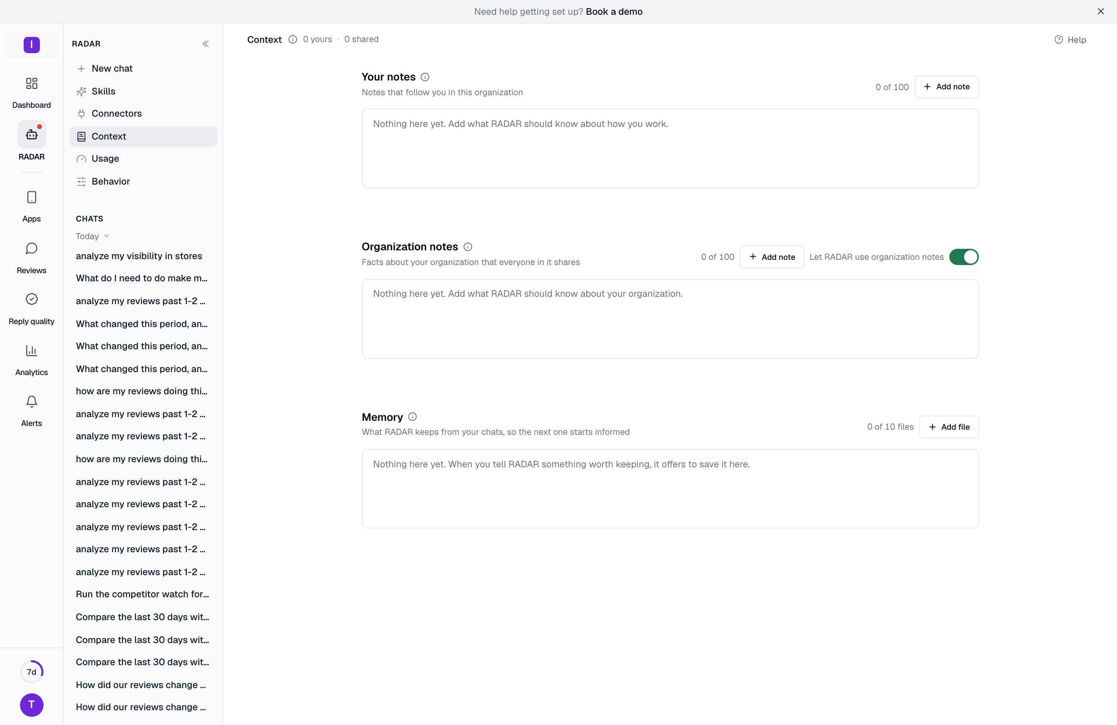1117x725 pixels.
Task: Click the empty Organization notes box
Action: pos(670,319)
